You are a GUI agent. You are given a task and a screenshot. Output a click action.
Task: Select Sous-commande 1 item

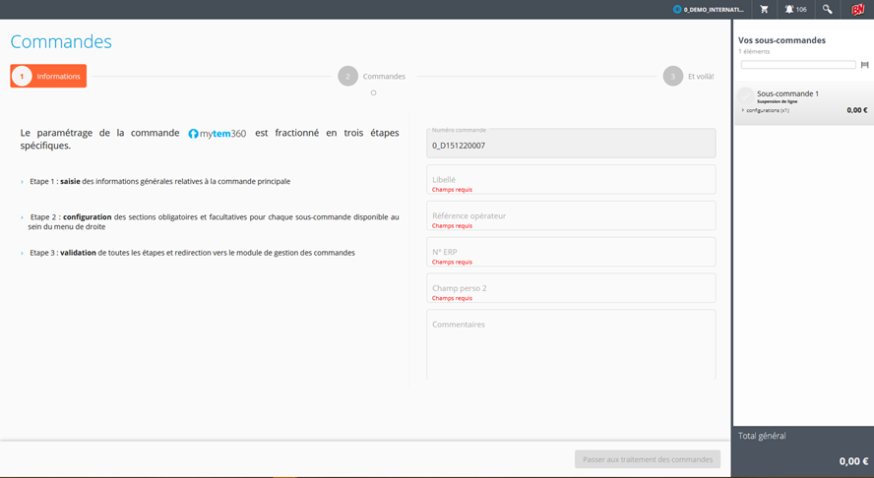click(x=804, y=102)
